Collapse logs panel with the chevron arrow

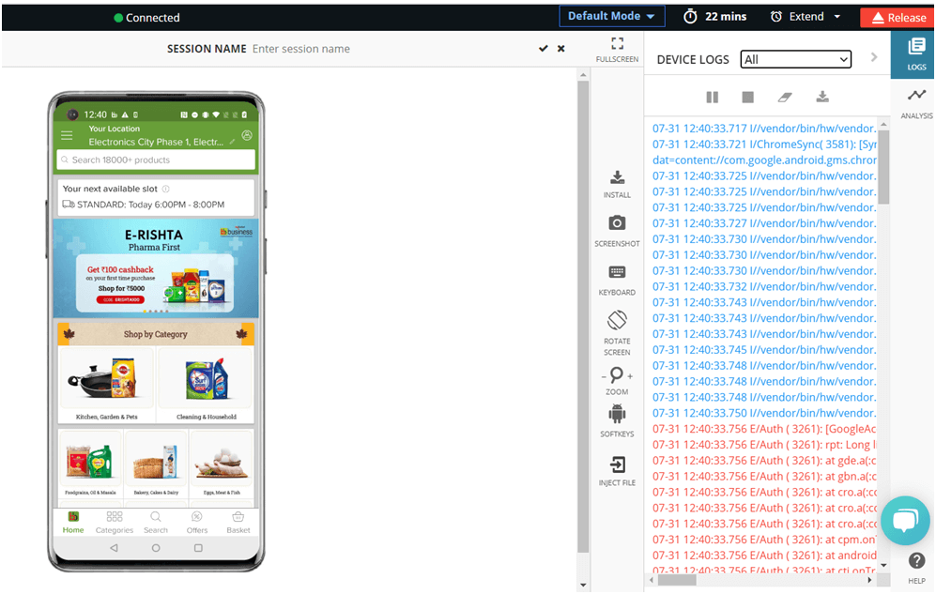(874, 57)
